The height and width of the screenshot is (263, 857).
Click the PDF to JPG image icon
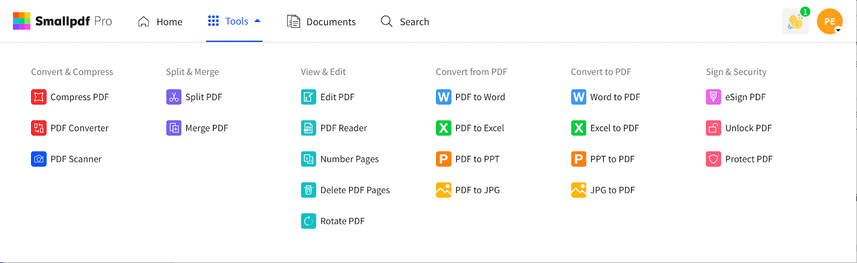point(443,190)
